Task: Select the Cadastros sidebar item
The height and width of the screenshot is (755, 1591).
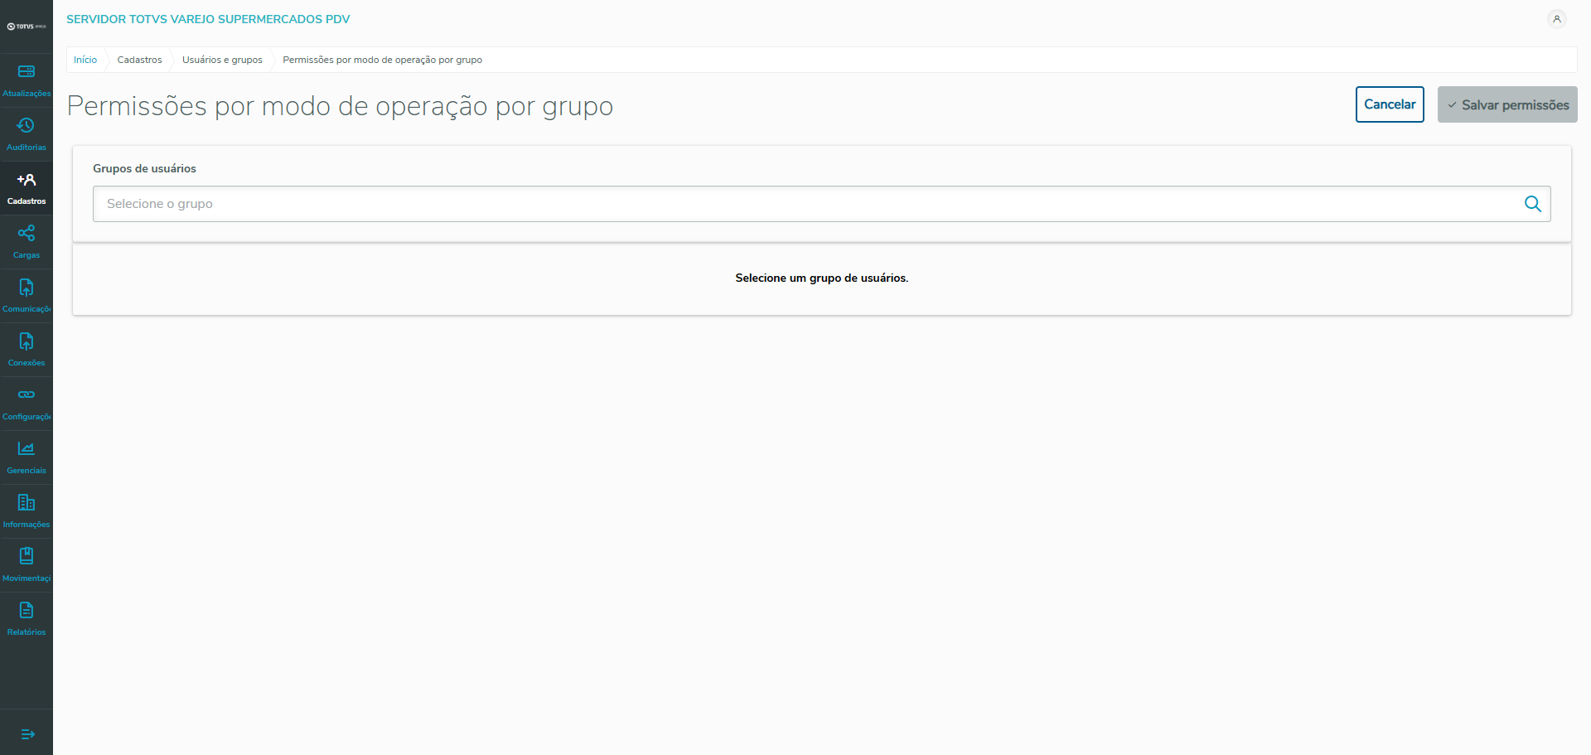Action: tap(27, 188)
